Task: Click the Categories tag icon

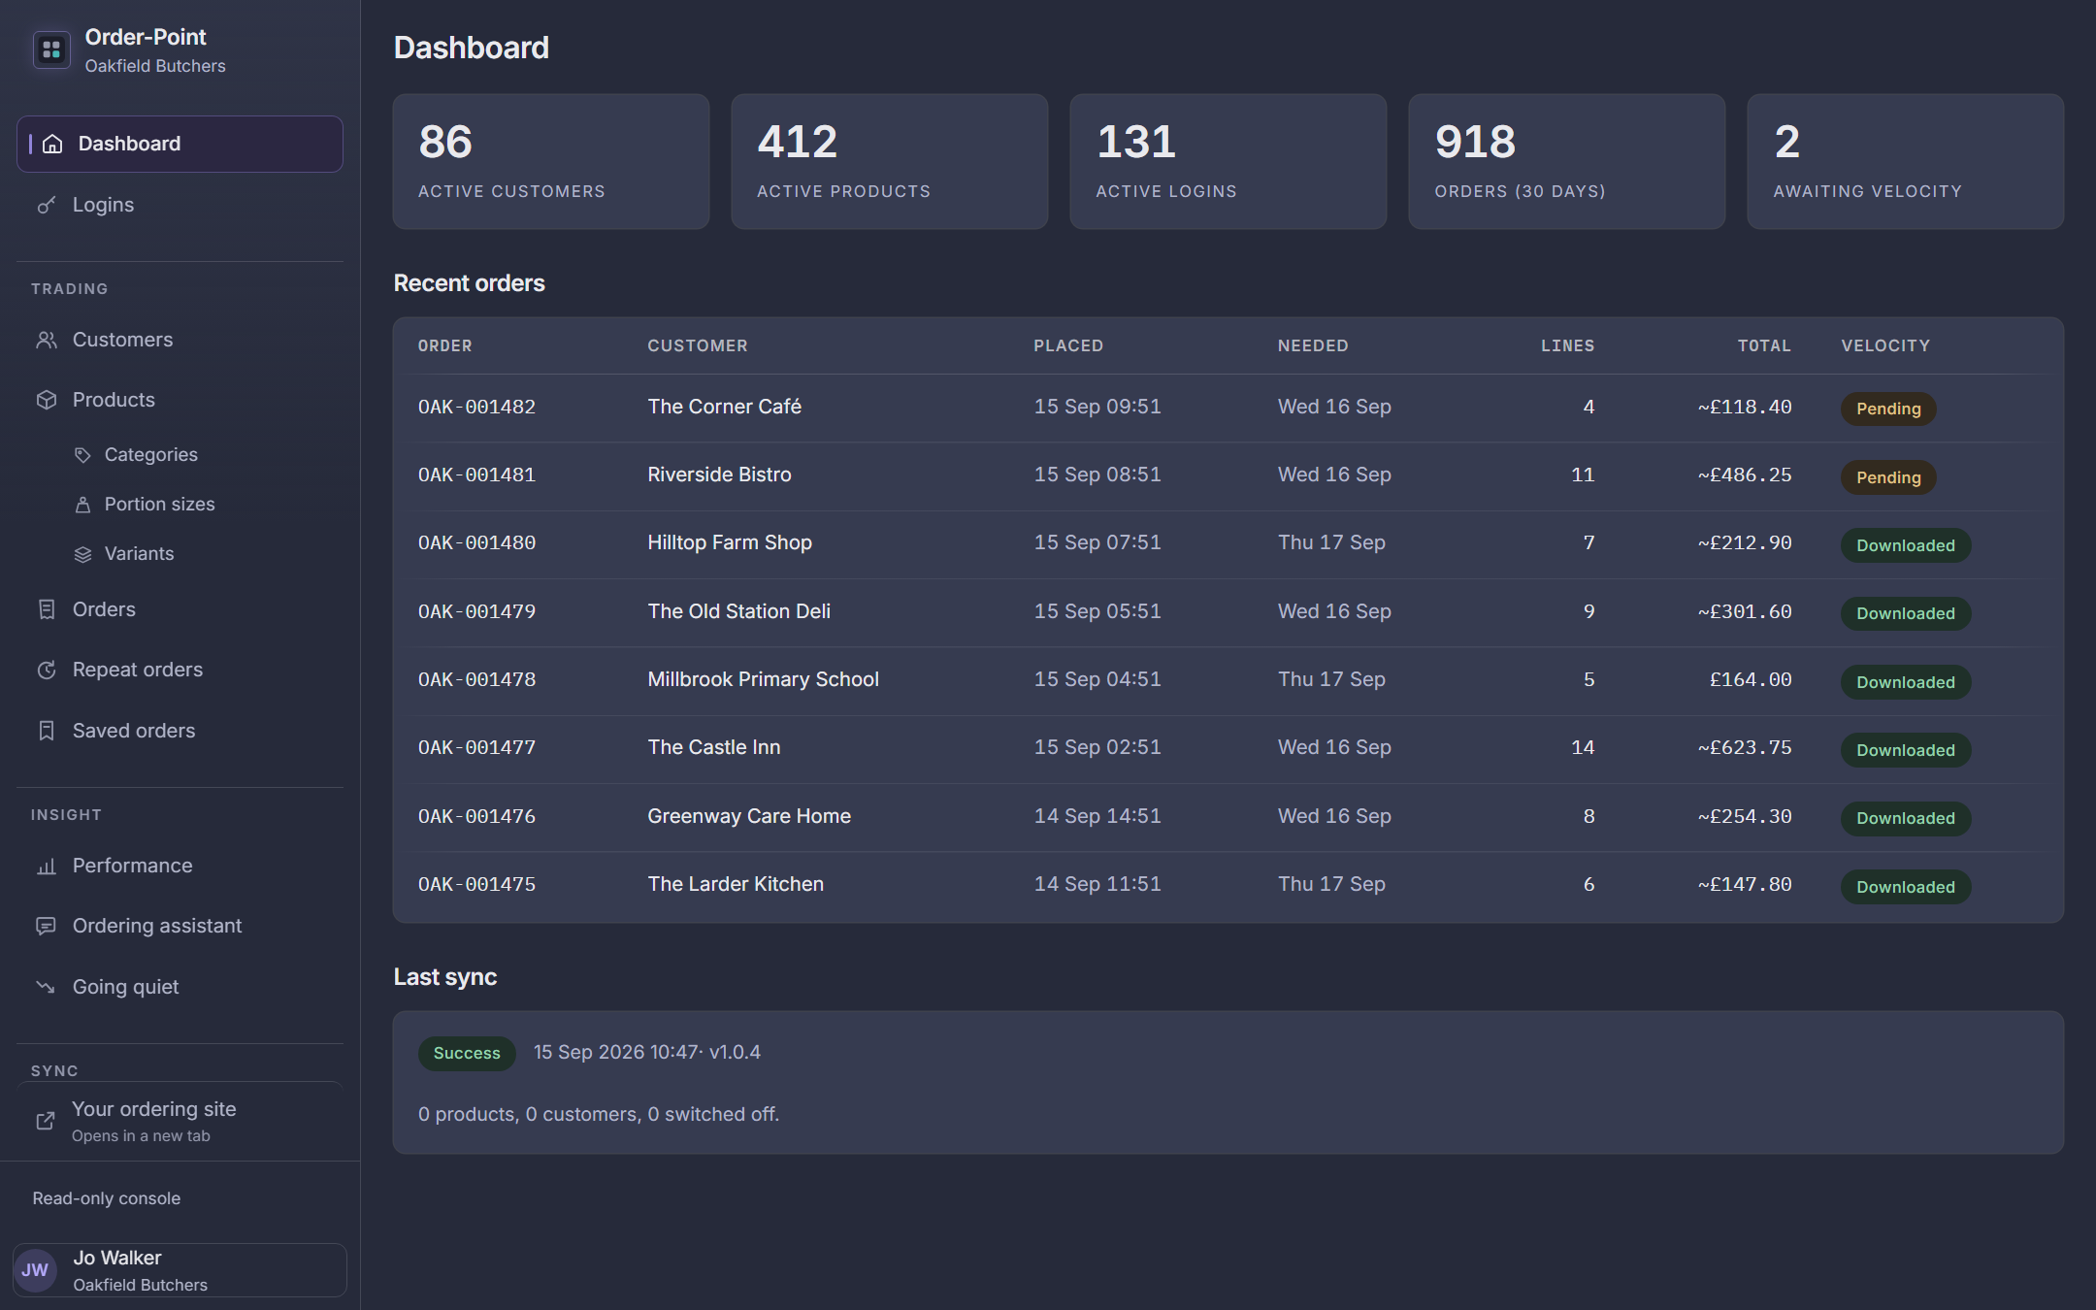Action: (82, 455)
